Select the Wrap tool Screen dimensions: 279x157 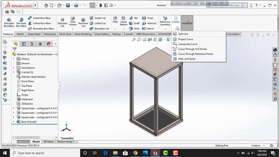(x=147, y=18)
